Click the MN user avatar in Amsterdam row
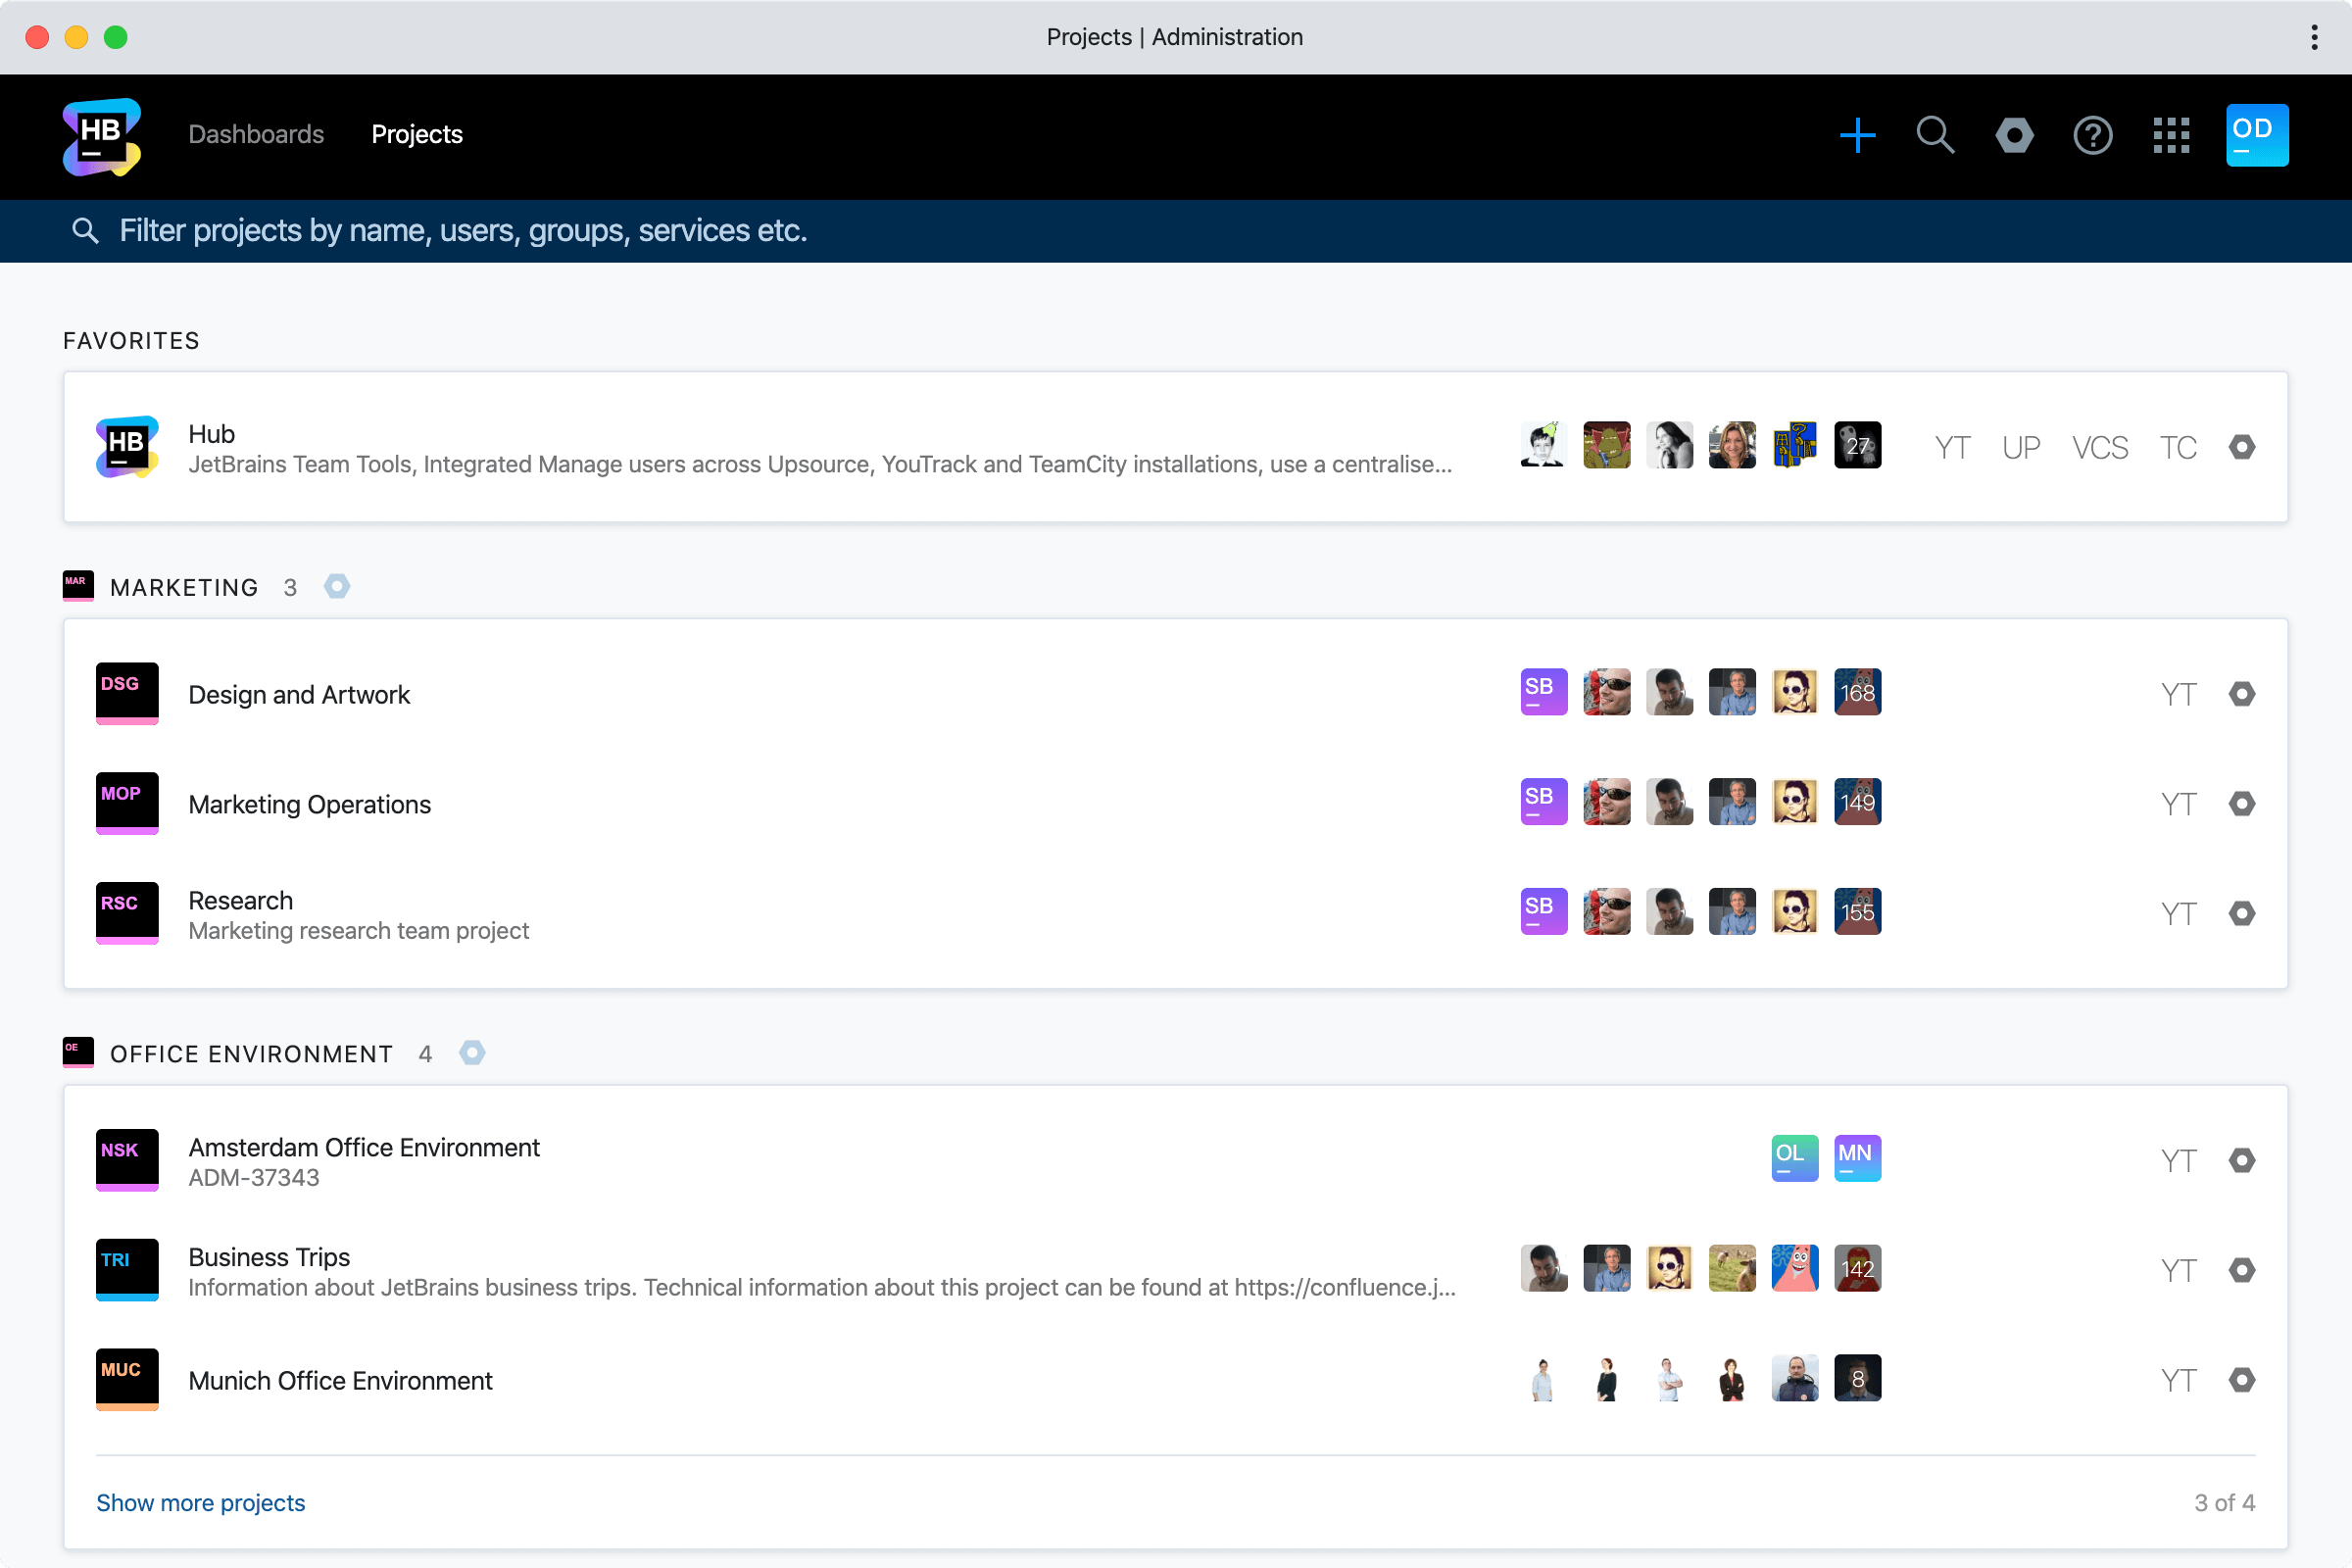 (1857, 1158)
